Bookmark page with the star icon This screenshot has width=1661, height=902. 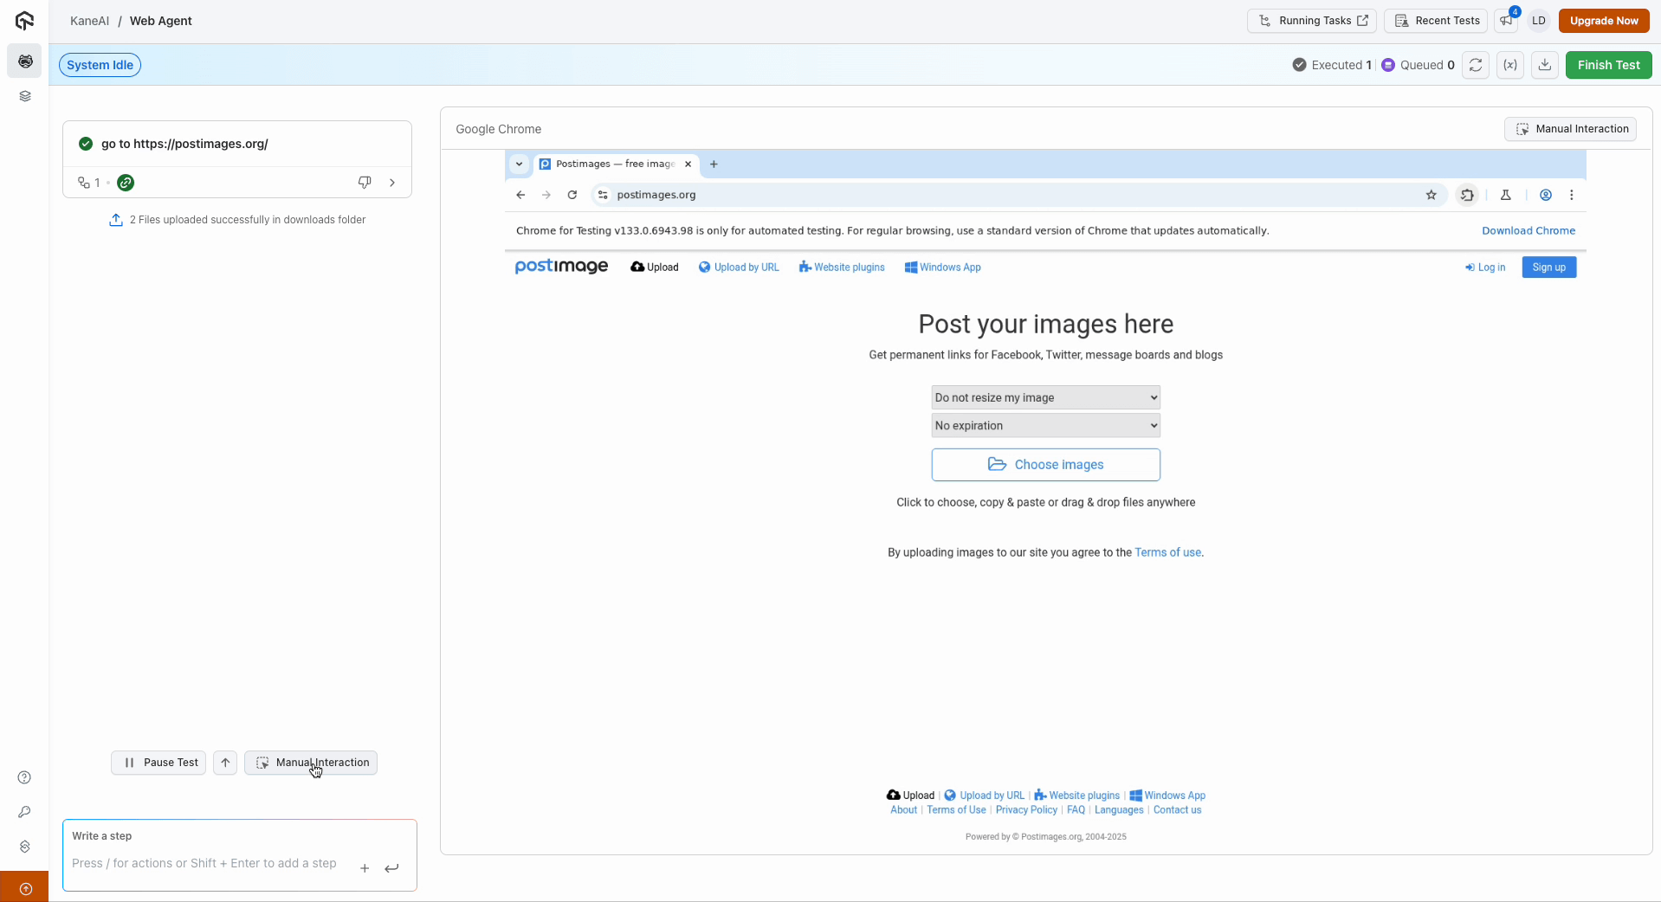(1431, 195)
